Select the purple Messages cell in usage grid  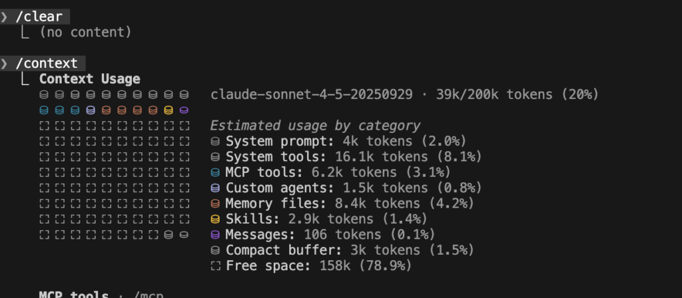click(184, 110)
